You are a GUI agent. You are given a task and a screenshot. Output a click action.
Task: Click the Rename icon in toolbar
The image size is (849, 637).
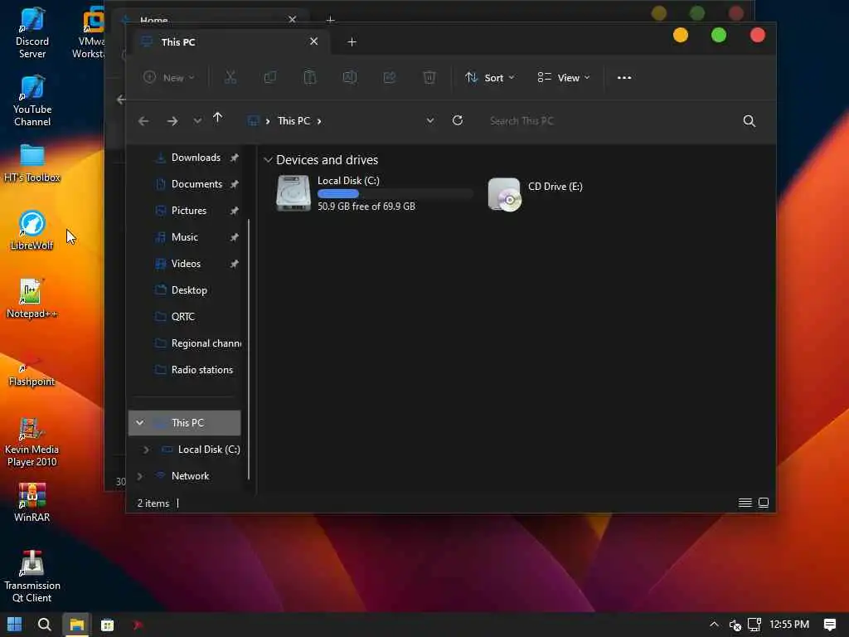coord(350,77)
